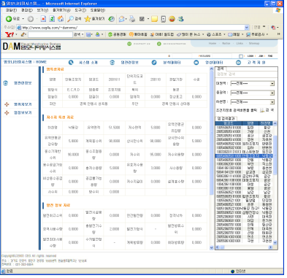The width and height of the screenshot is (287, 278).
Task: Open 댐정보보기 in left sidebar
Action: click(23, 112)
